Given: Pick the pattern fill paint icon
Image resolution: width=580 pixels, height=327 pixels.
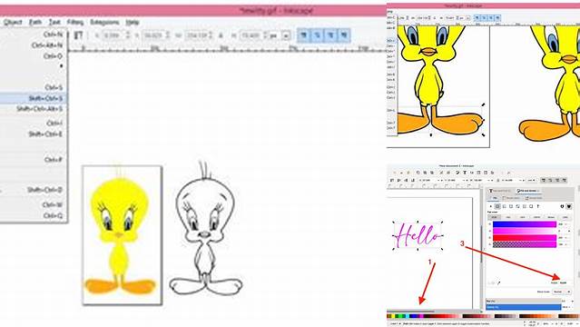Looking at the screenshot, I should click(x=525, y=206).
